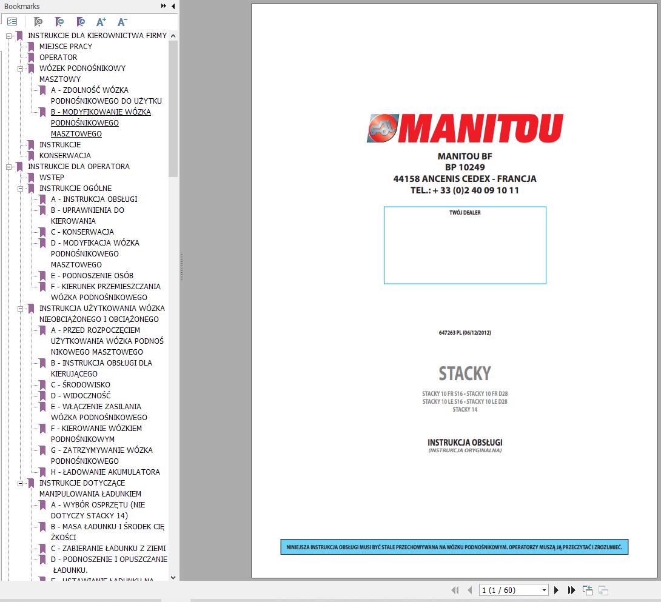
Task: Click the previous view icon in the navigation bar
Action: click(588, 590)
